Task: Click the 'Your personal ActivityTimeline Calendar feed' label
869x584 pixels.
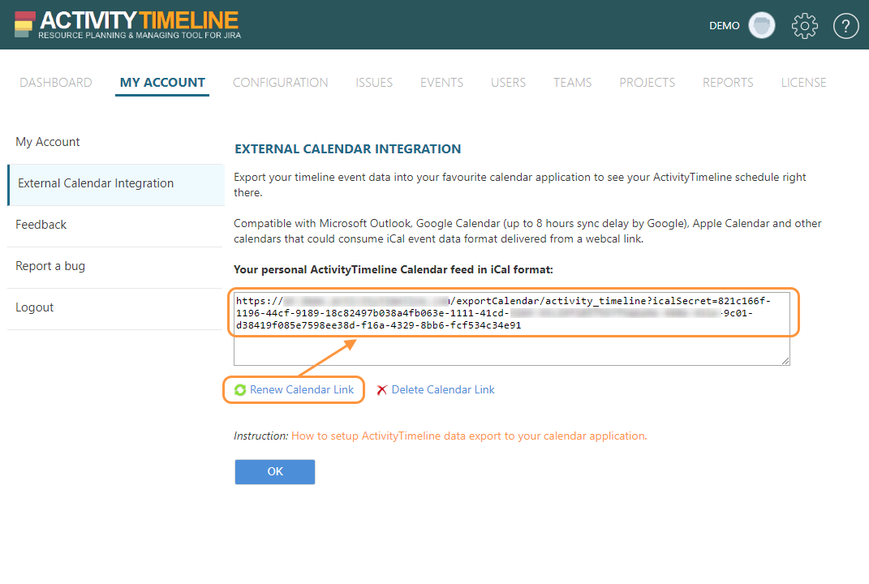Action: pyautogui.click(x=393, y=270)
